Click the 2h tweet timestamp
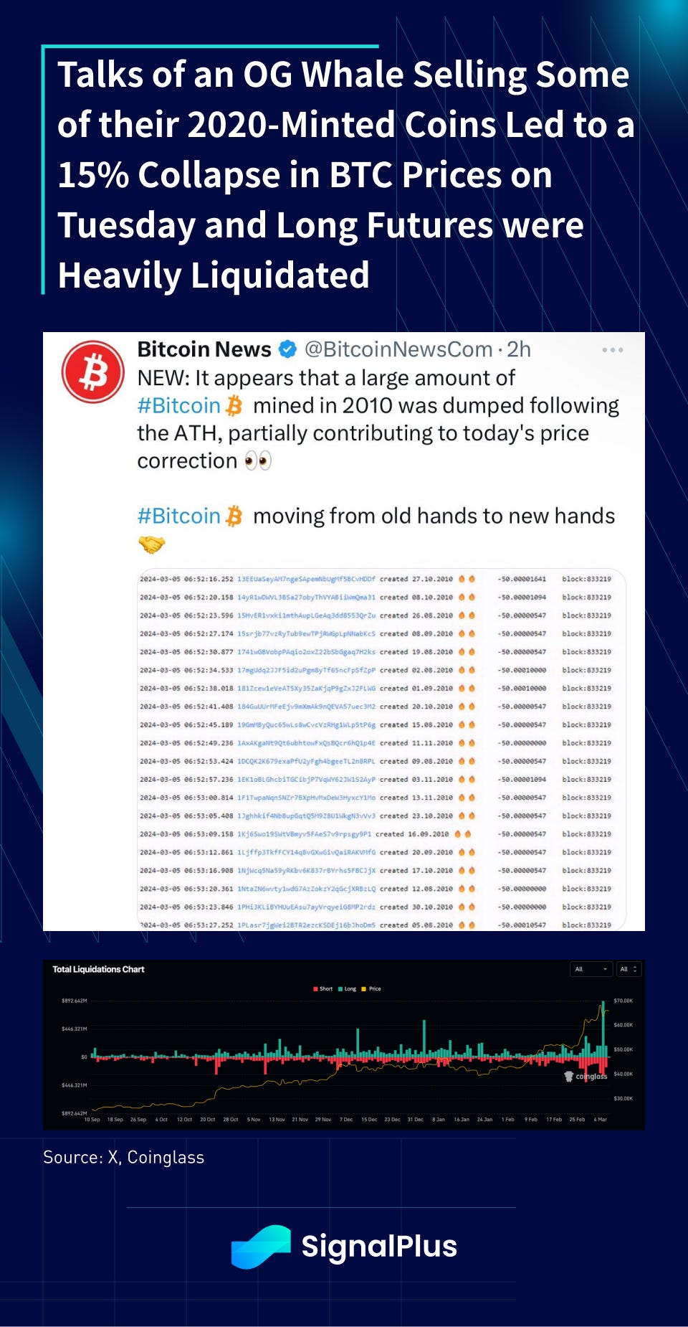This screenshot has height=1327, width=688. [519, 350]
